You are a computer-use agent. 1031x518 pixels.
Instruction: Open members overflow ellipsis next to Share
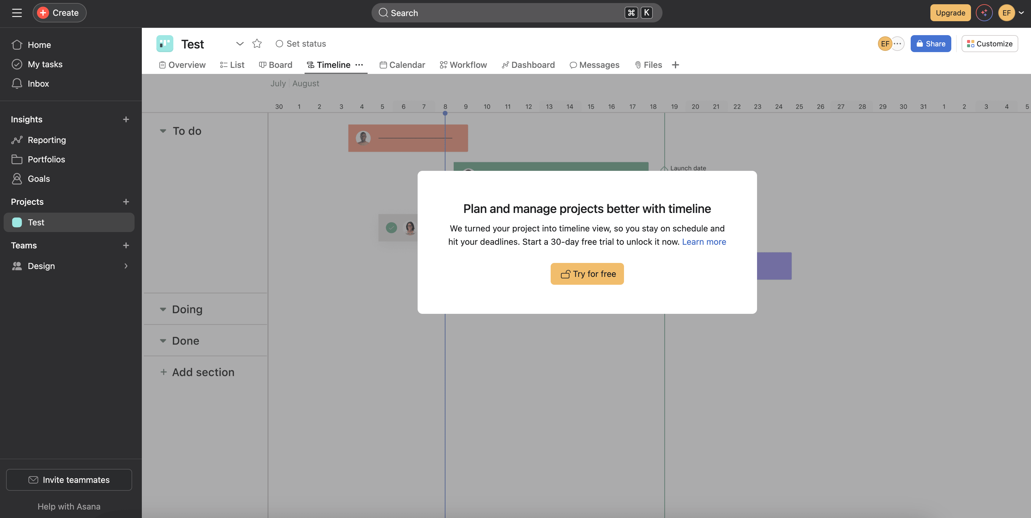pos(898,44)
